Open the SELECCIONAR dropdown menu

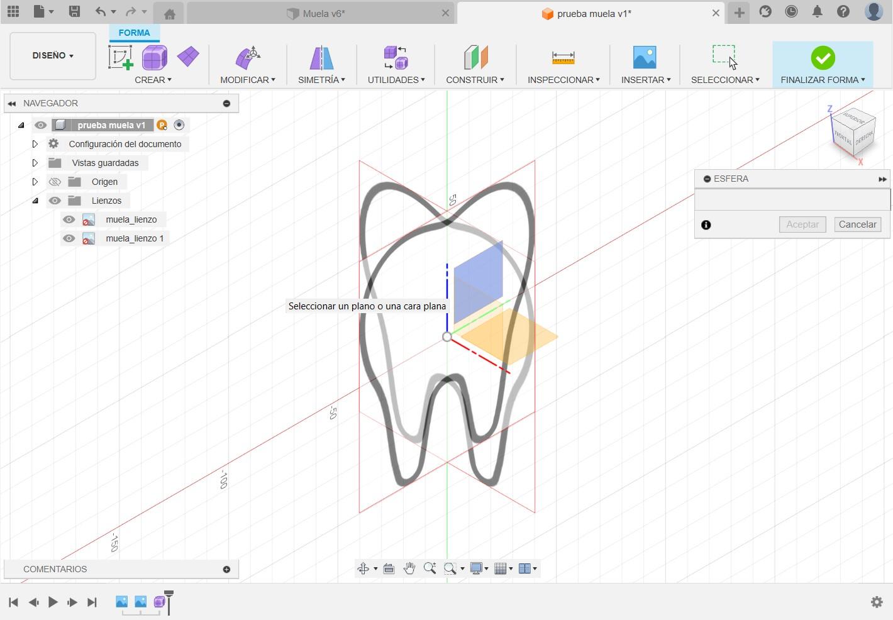tap(725, 80)
